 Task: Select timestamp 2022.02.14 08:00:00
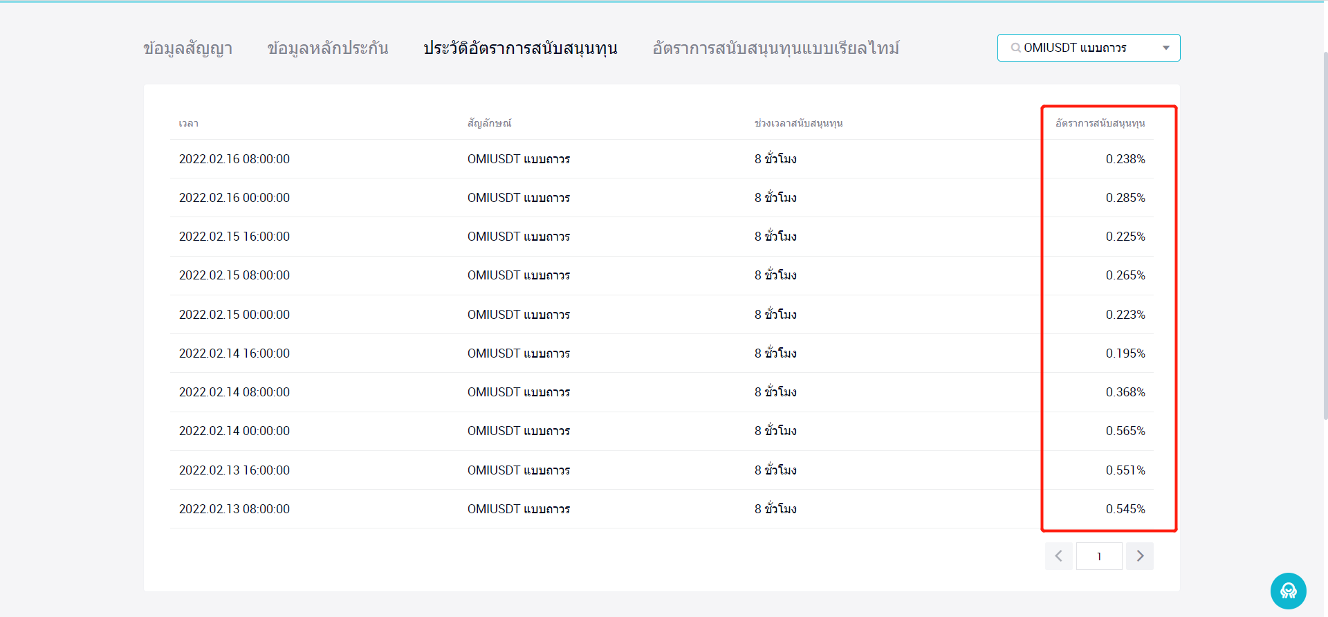tap(234, 392)
